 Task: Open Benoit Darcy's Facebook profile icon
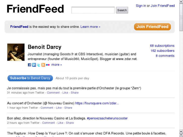[x=29, y=65]
